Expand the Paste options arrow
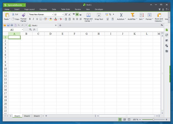 click(x=10, y=19)
